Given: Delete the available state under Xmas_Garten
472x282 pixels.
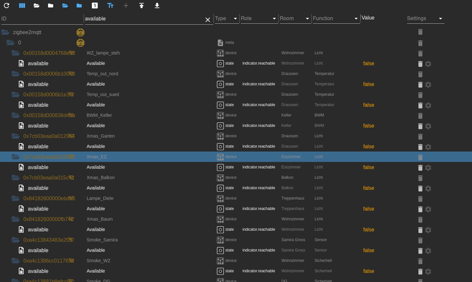Looking at the screenshot, I should [x=420, y=147].
